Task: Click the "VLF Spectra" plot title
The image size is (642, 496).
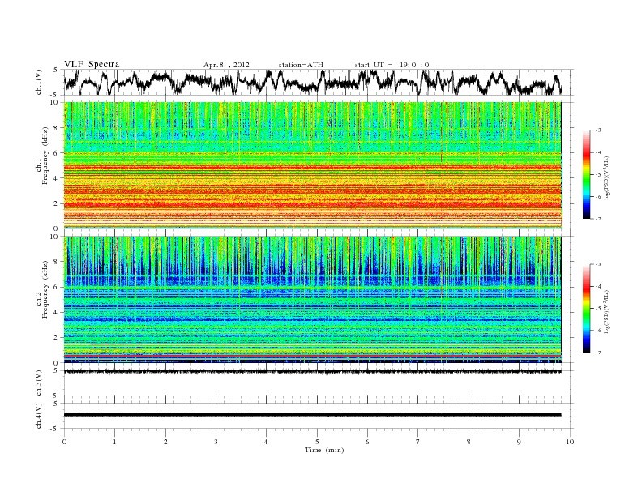Action: (92, 64)
